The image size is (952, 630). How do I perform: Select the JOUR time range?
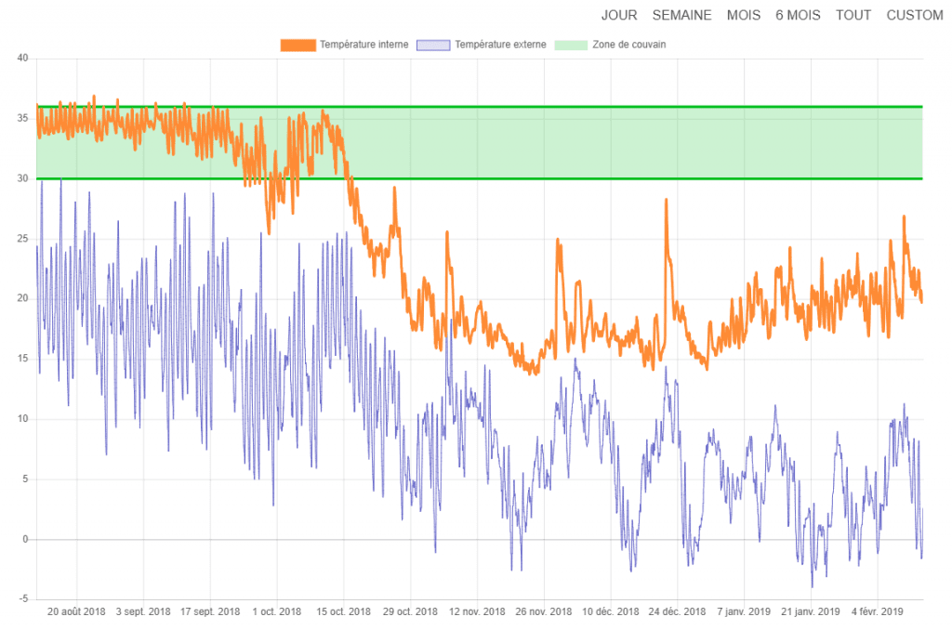click(x=619, y=15)
